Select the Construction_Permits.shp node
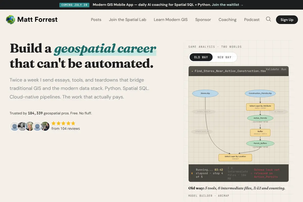 click(x=260, y=93)
